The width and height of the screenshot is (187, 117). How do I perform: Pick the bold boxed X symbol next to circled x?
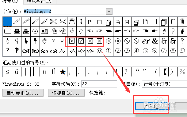pyautogui.click(x=99, y=41)
